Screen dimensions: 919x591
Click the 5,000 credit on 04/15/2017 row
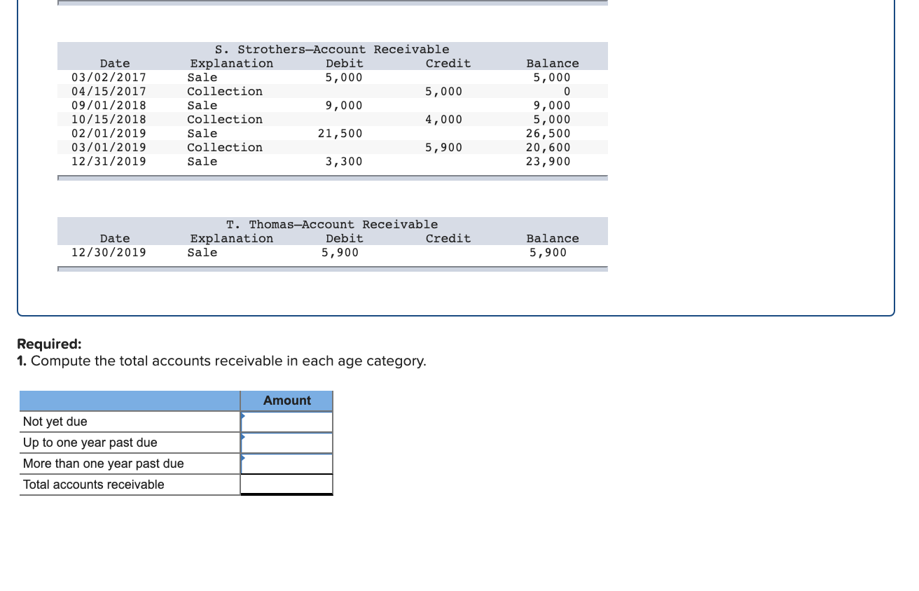tap(443, 92)
